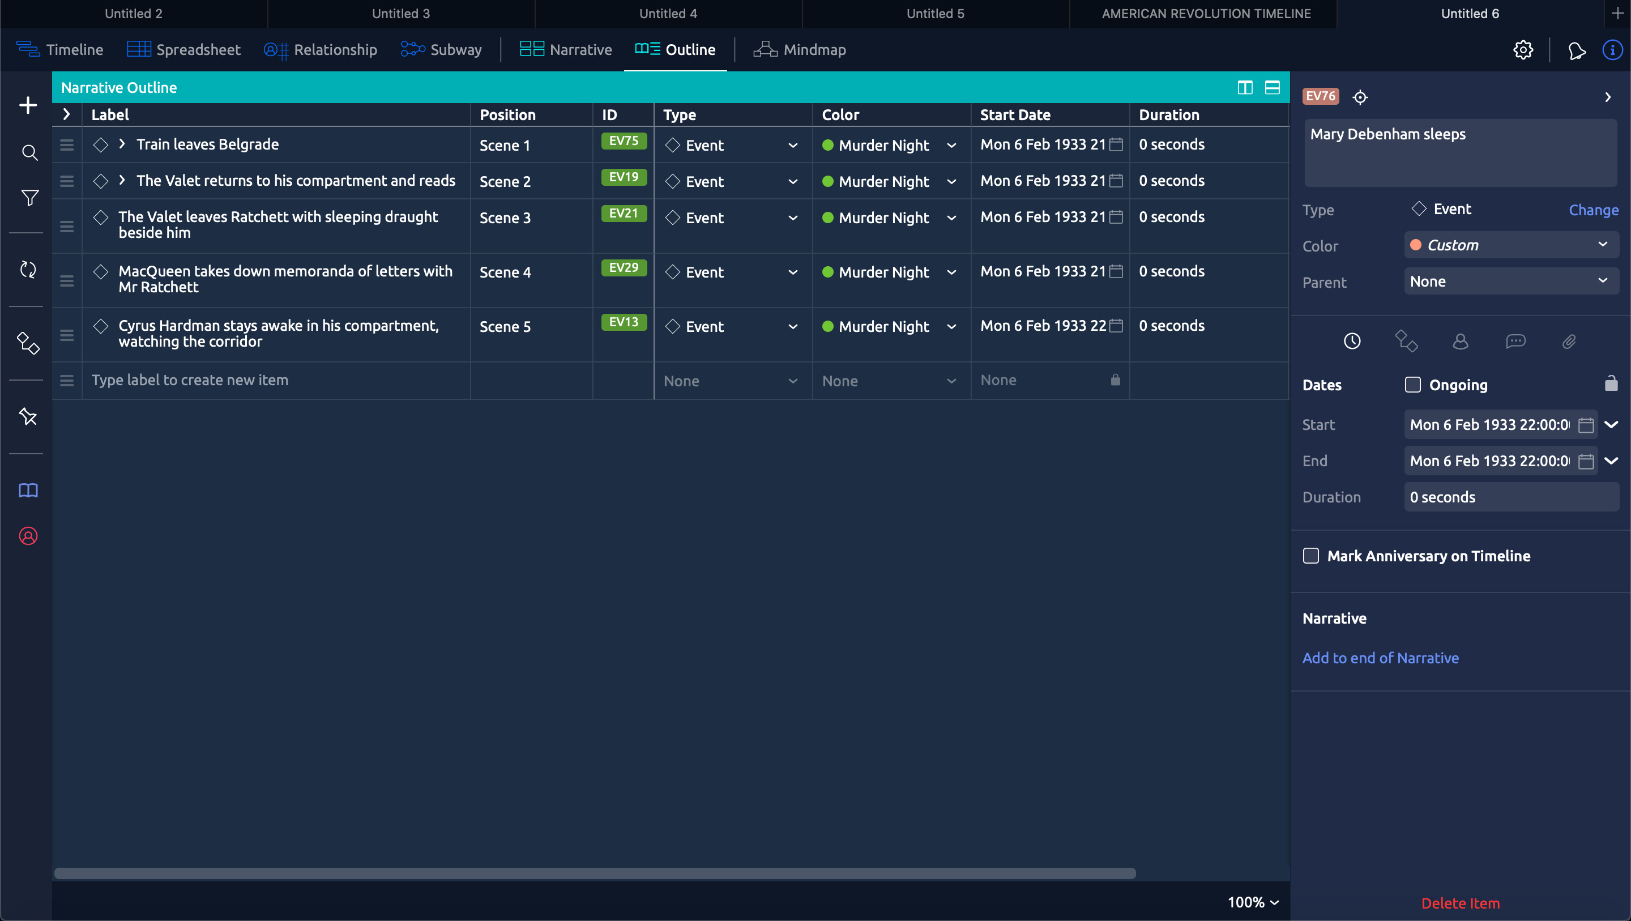Image resolution: width=1631 pixels, height=921 pixels.
Task: Expand the Train leaves Belgrade row
Action: pyautogui.click(x=122, y=144)
